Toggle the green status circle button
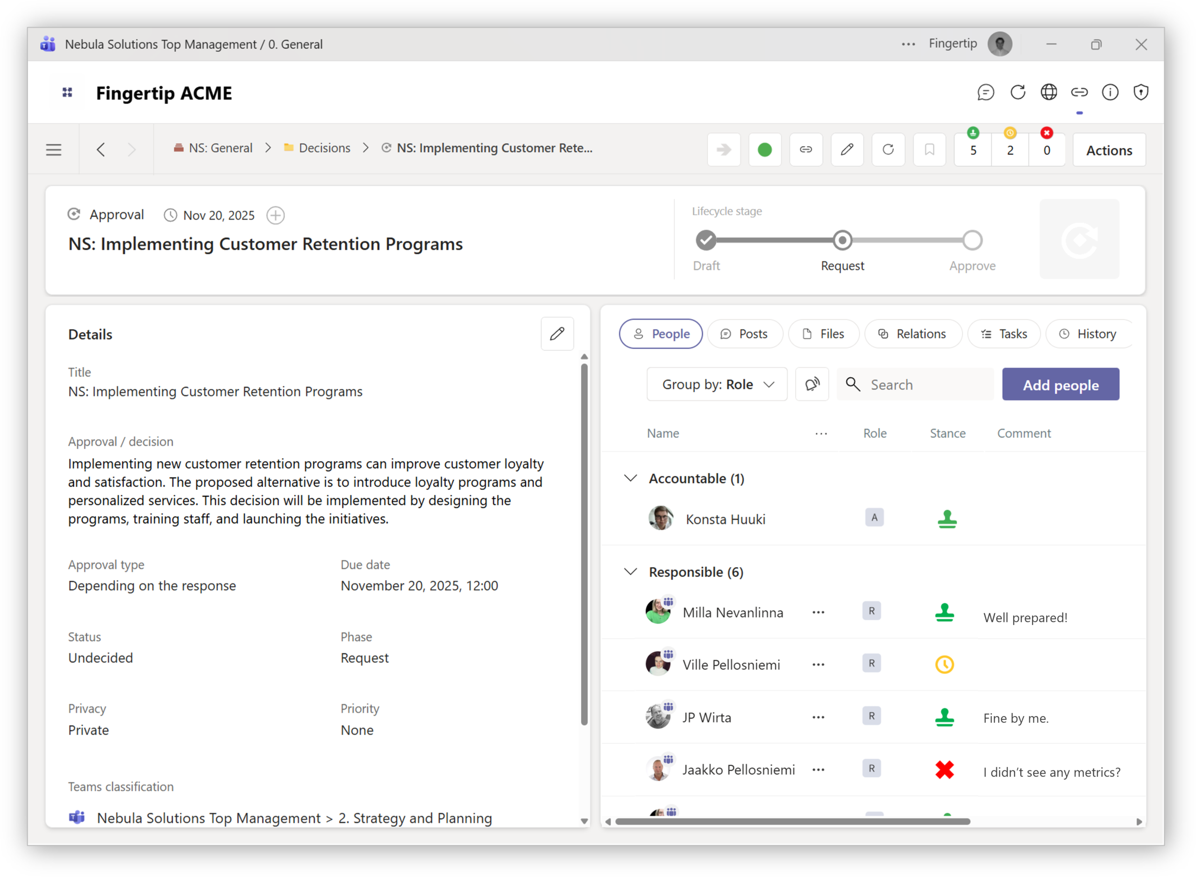This screenshot has height=877, width=1196. pyautogui.click(x=764, y=150)
